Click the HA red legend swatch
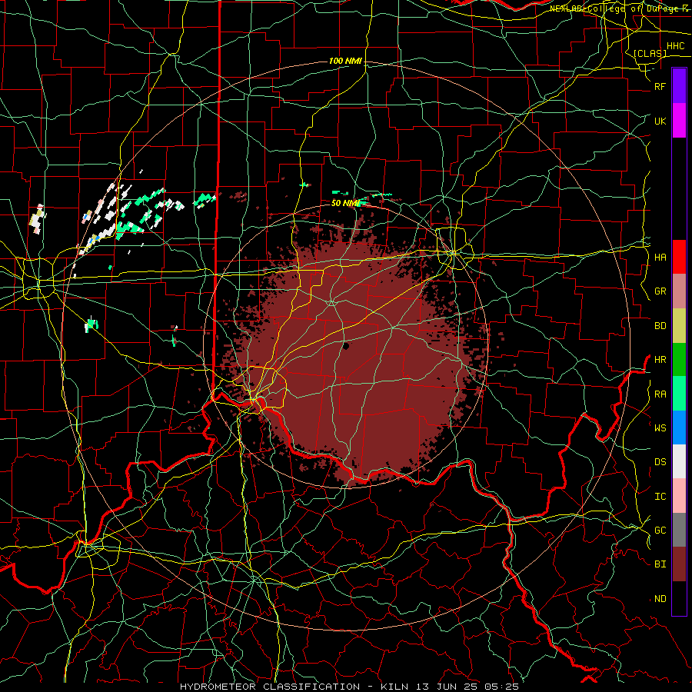 pyautogui.click(x=679, y=257)
